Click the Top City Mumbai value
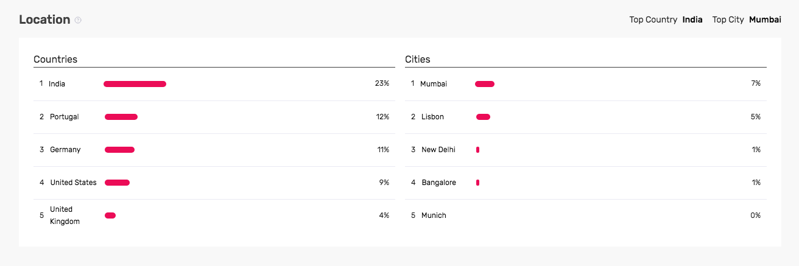The width and height of the screenshot is (799, 266). 765,19
